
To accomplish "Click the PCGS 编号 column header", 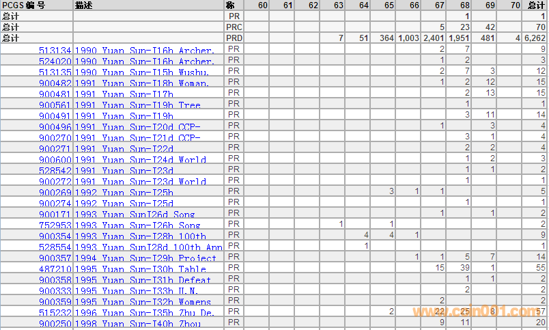I will 24,5.
